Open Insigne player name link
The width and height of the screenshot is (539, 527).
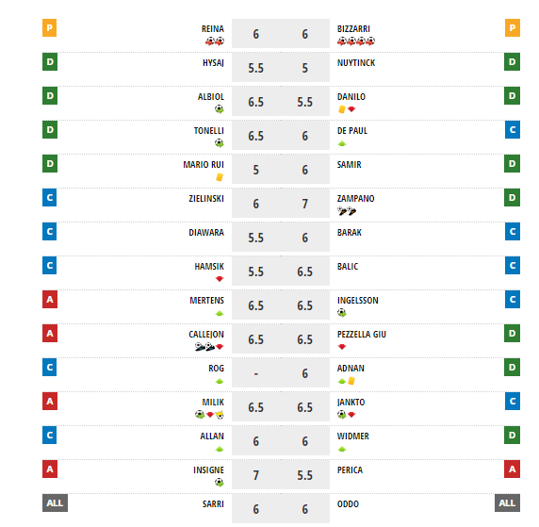click(x=208, y=470)
